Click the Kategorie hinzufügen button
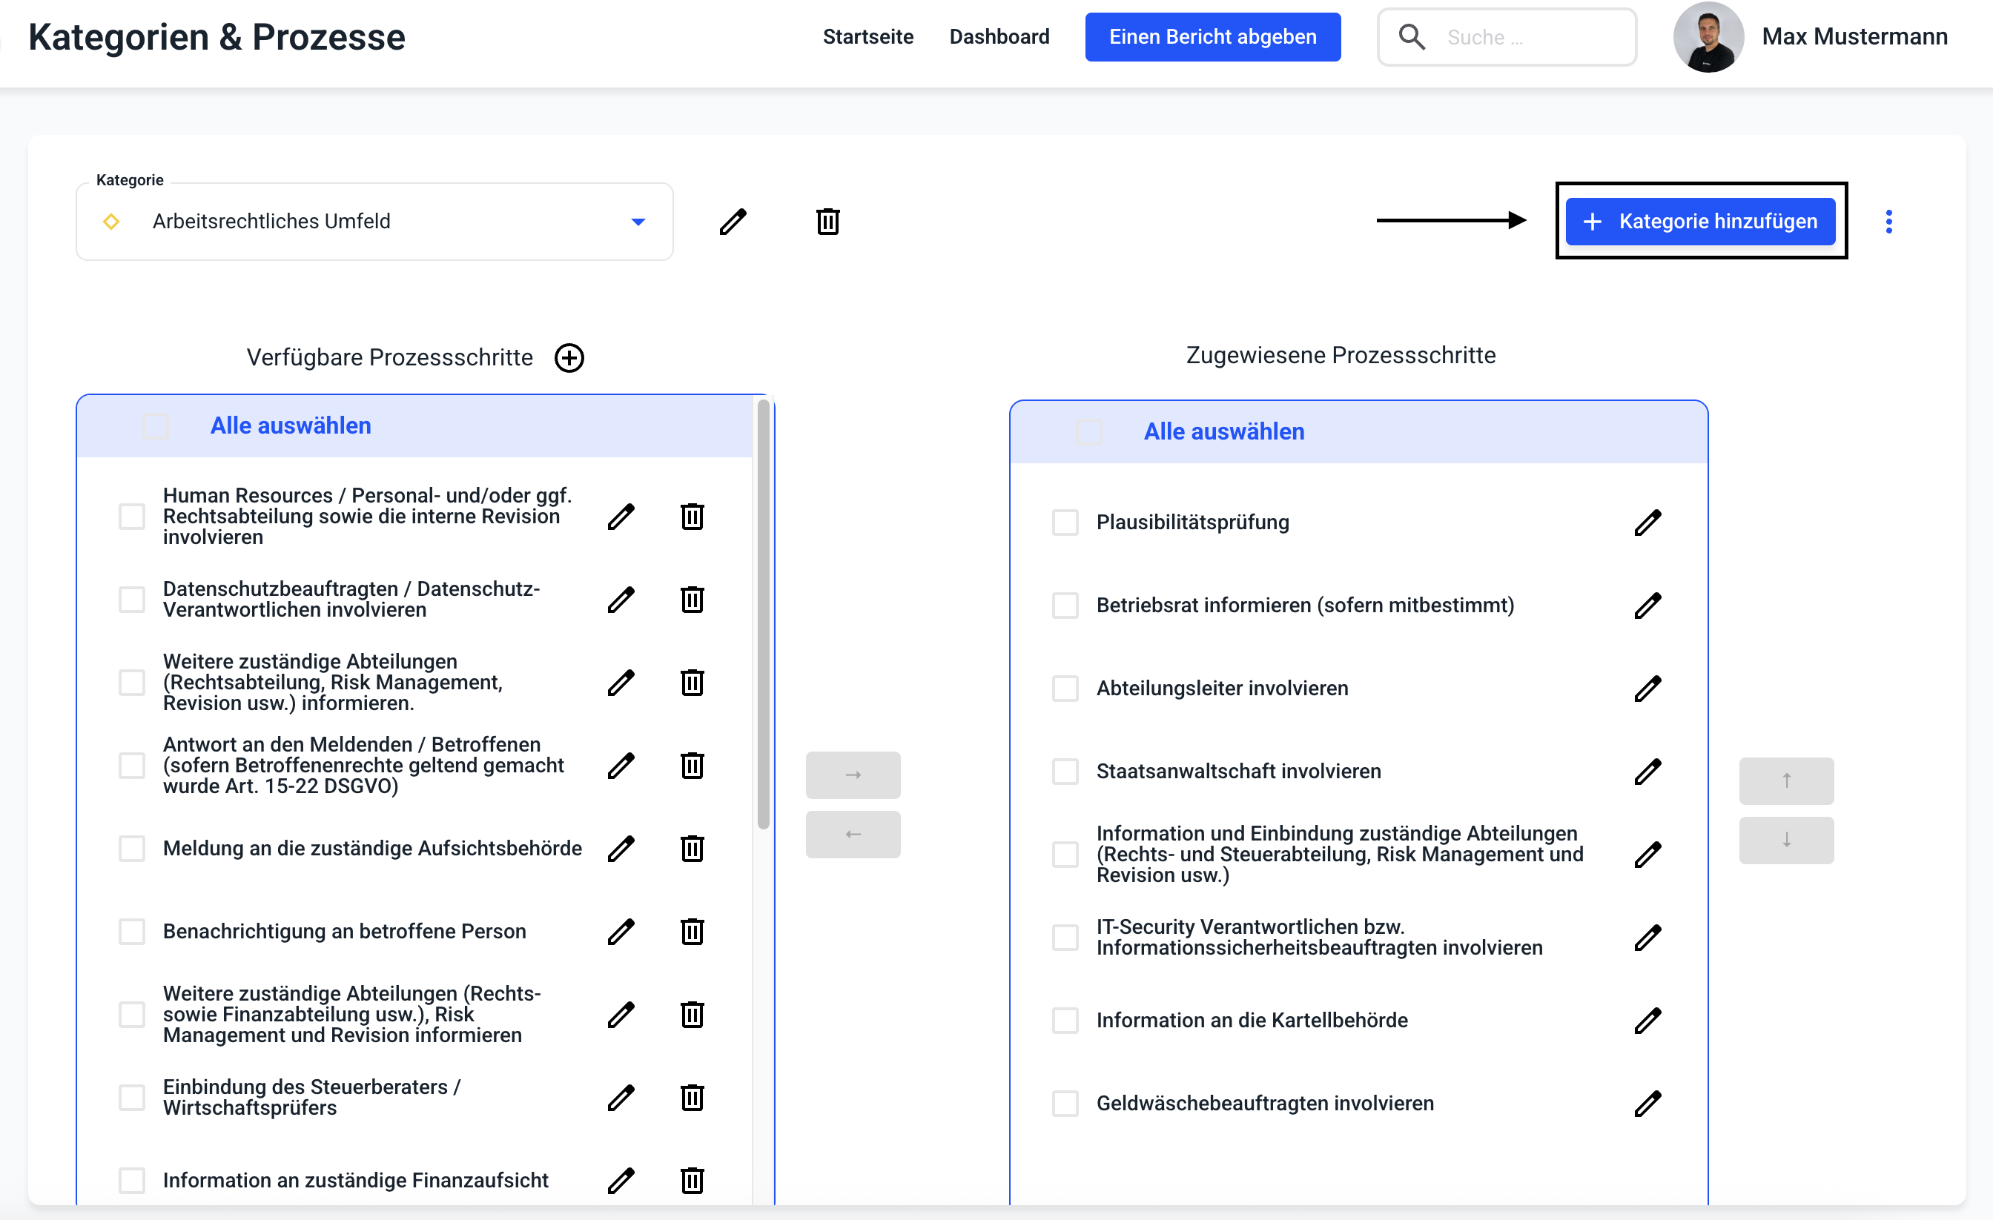This screenshot has height=1220, width=1993. point(1700,222)
